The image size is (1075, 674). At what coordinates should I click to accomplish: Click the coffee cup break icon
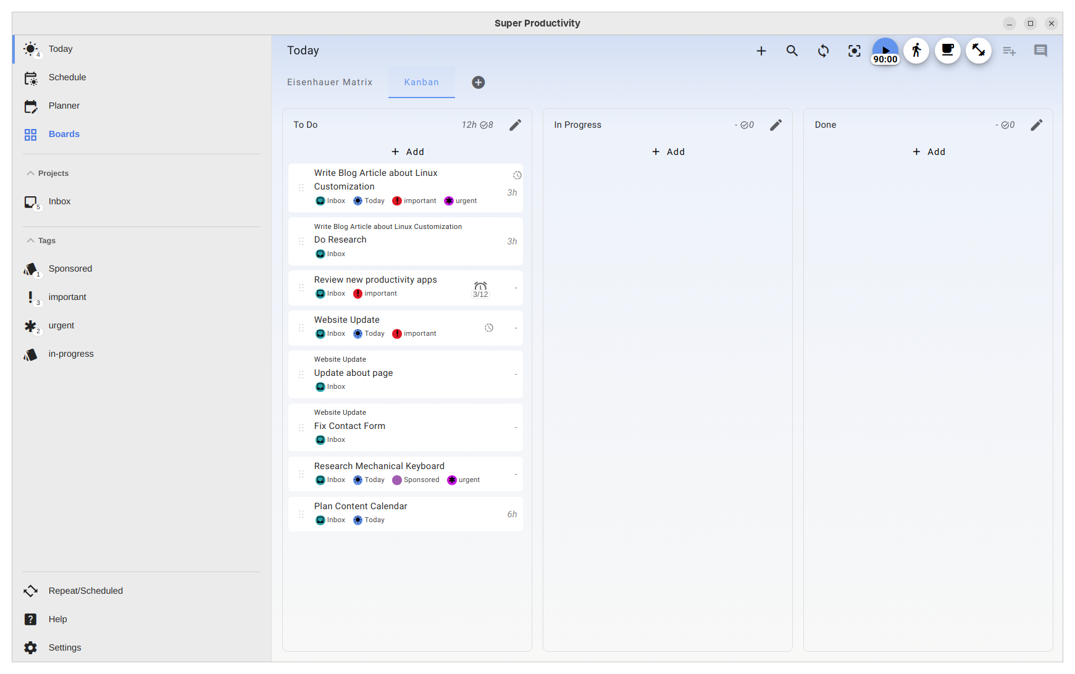click(948, 51)
